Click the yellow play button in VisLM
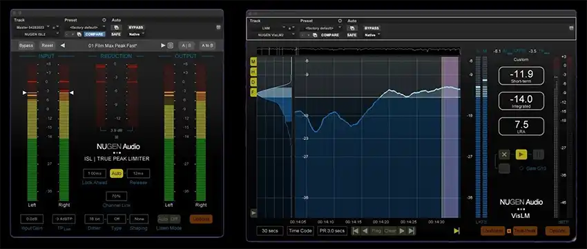Screen dimensions: 587x249 (x=521, y=155)
